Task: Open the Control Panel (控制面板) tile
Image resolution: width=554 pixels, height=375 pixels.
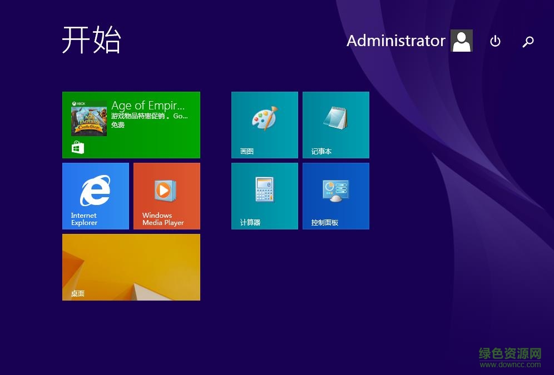Action: coord(336,196)
